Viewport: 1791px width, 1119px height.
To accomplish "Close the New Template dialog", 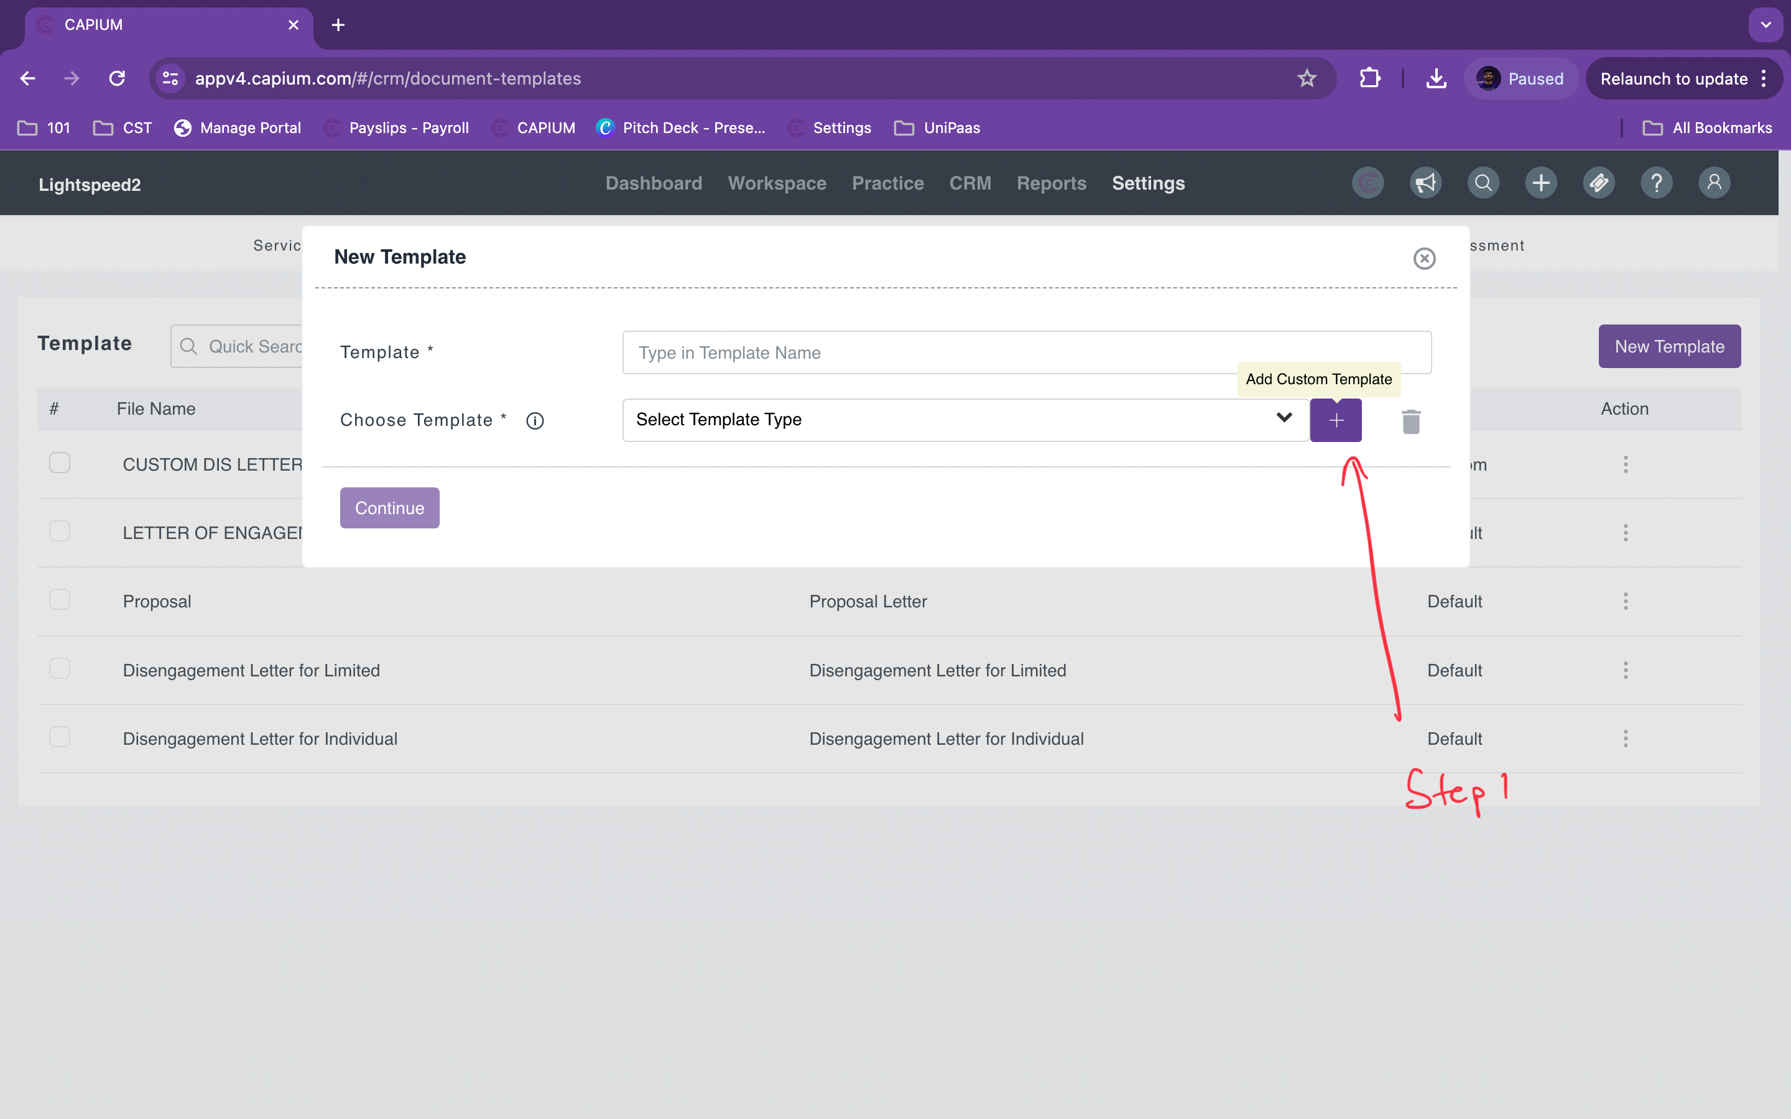I will coord(1424,258).
